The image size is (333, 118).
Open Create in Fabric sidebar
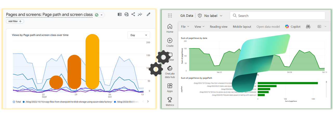coord(170,43)
